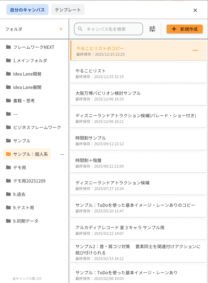Switch to the テンプレート tab
This screenshot has height=283, width=208.
pyautogui.click(x=67, y=10)
